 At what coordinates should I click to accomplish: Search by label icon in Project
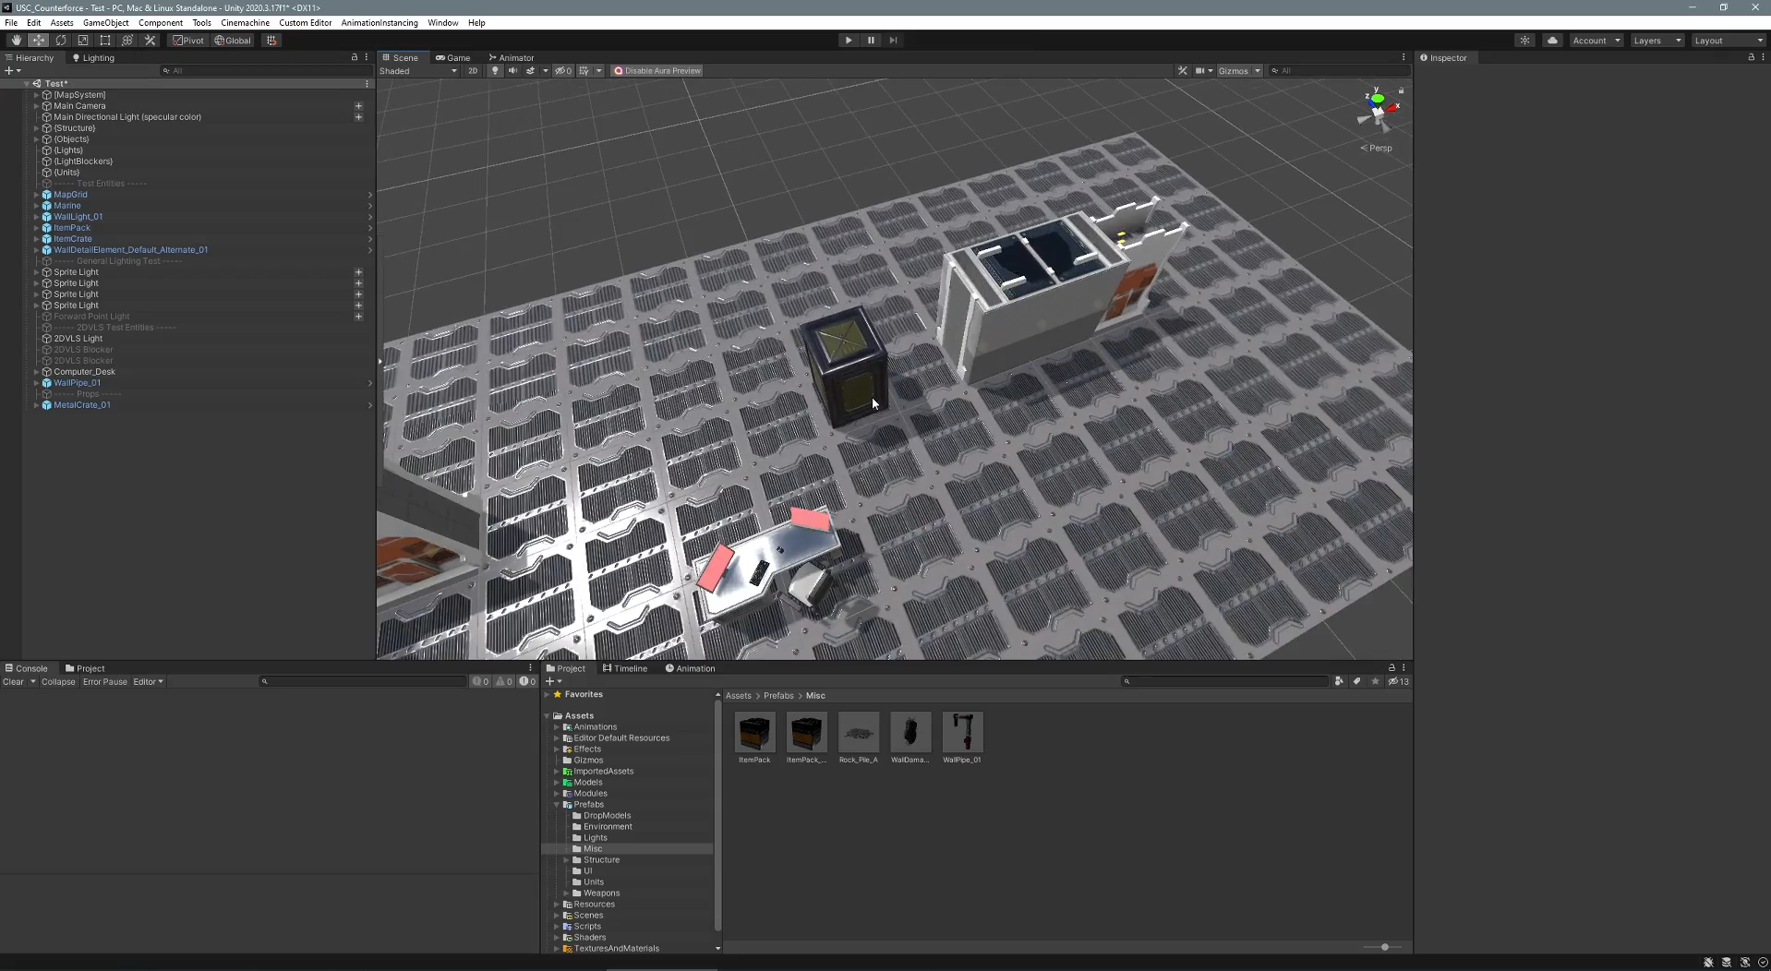1357,682
